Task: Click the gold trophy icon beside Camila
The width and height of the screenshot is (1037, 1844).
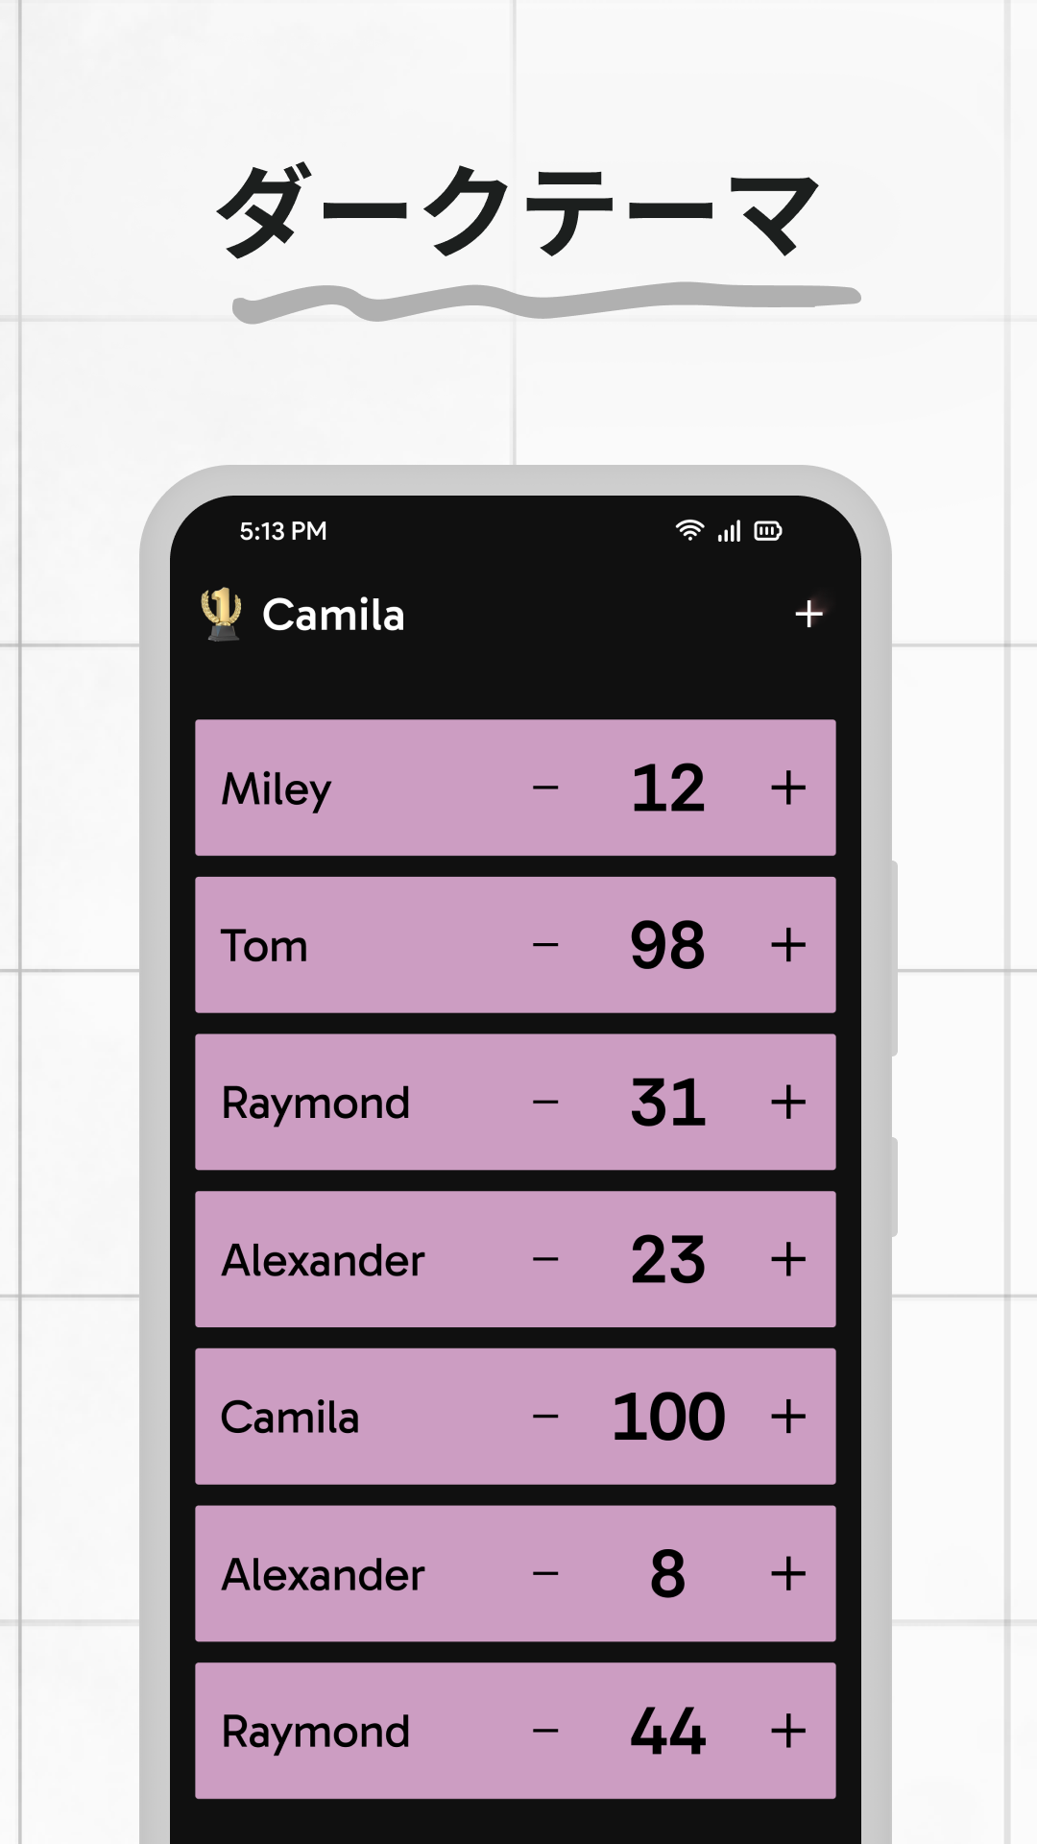Action: [x=221, y=614]
